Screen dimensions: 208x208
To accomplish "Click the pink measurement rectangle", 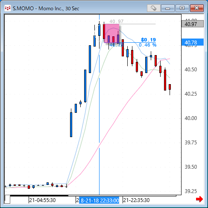I will tap(112, 33).
